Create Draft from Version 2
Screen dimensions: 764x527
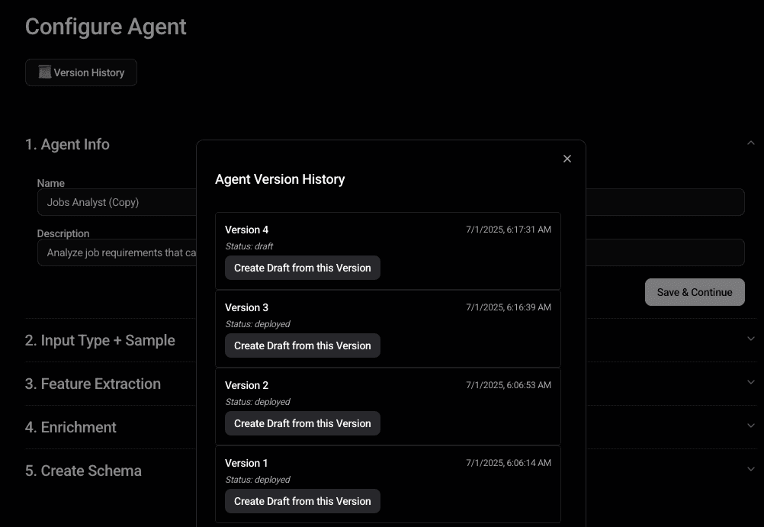[x=302, y=423]
